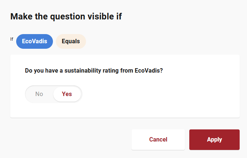Click the "If" condition label
247x158 pixels.
coord(12,39)
